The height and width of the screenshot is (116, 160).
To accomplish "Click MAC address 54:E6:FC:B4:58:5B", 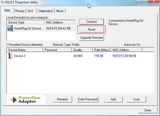I will pyautogui.click(x=124, y=56).
